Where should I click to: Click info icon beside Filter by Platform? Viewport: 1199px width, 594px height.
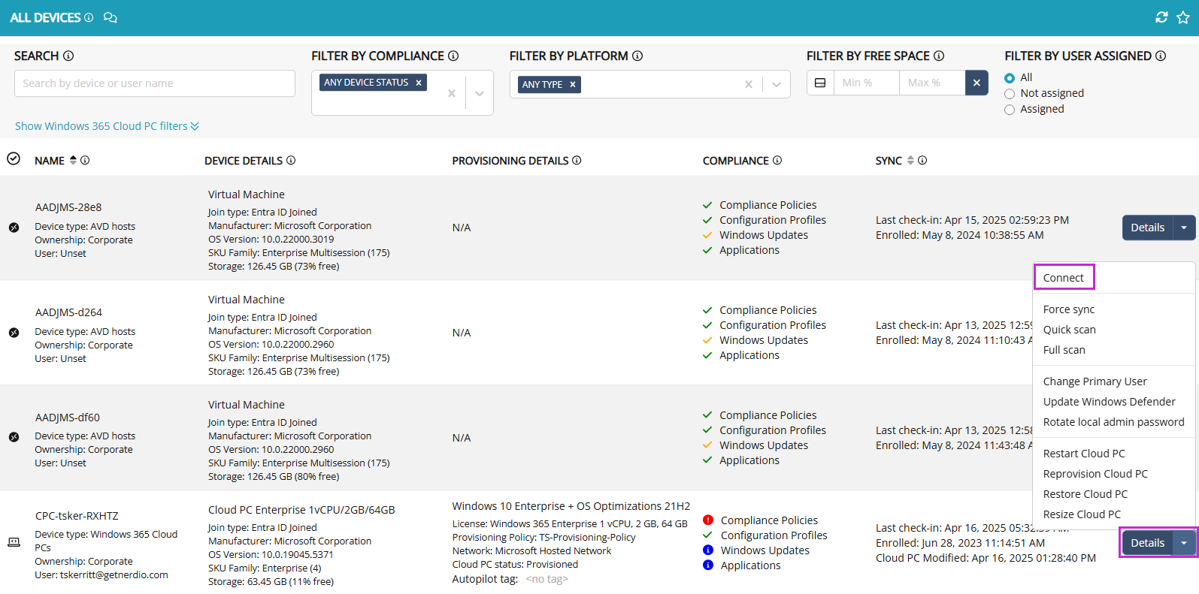[637, 56]
